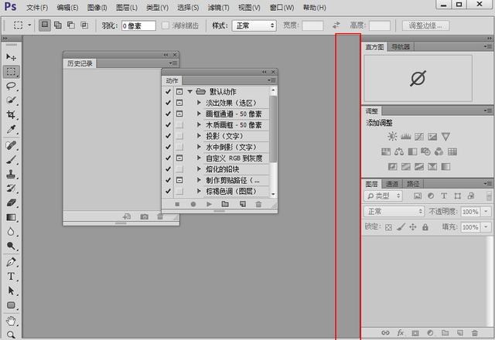Toggle checkmark for 淡出效果（选区）action

(x=168, y=103)
